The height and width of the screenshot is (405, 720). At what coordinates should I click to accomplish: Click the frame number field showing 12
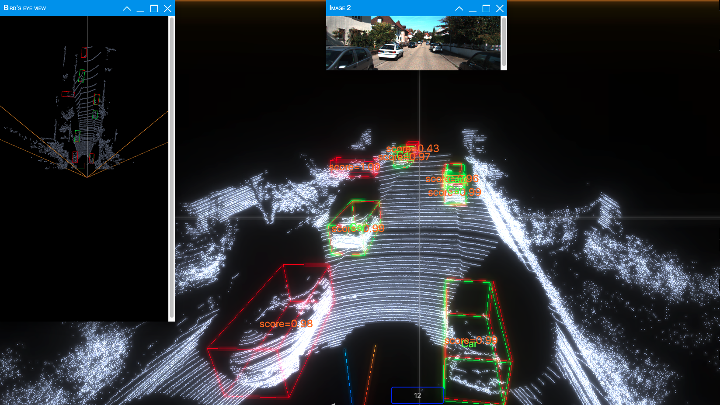pyautogui.click(x=417, y=395)
